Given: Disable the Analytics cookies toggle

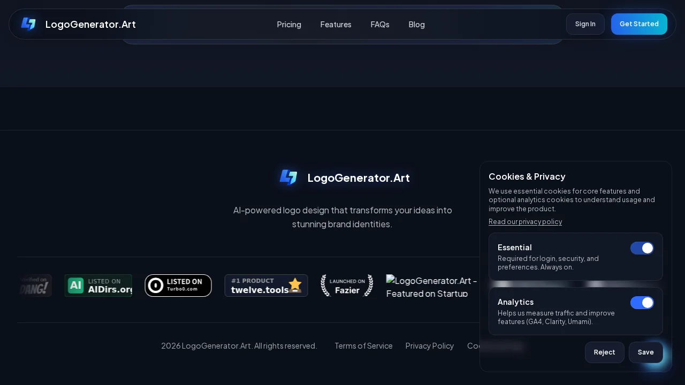Looking at the screenshot, I should (642, 303).
